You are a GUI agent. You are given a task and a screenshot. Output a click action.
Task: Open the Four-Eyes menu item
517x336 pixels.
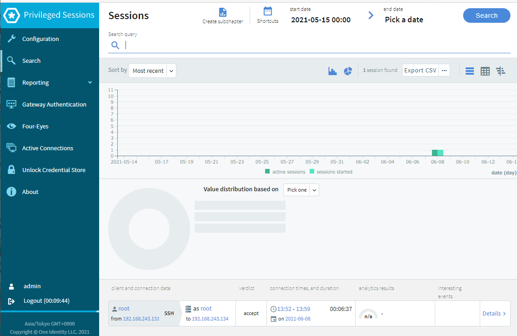(50, 126)
